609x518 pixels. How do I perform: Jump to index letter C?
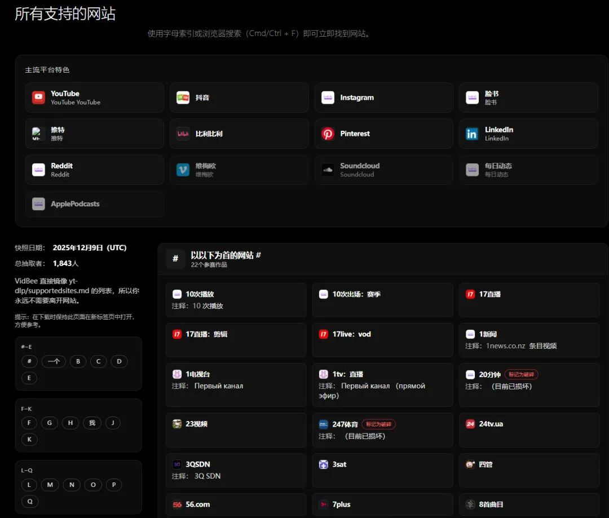(x=98, y=361)
